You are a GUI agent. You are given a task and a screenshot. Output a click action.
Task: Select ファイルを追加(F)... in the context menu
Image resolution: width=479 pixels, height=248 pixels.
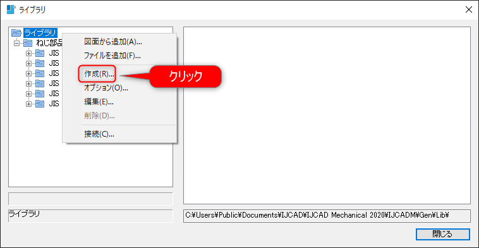(112, 56)
